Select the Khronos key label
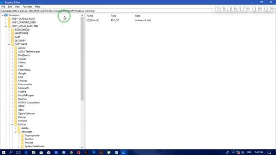The height and width of the screenshot is (155, 276). tap(23, 81)
